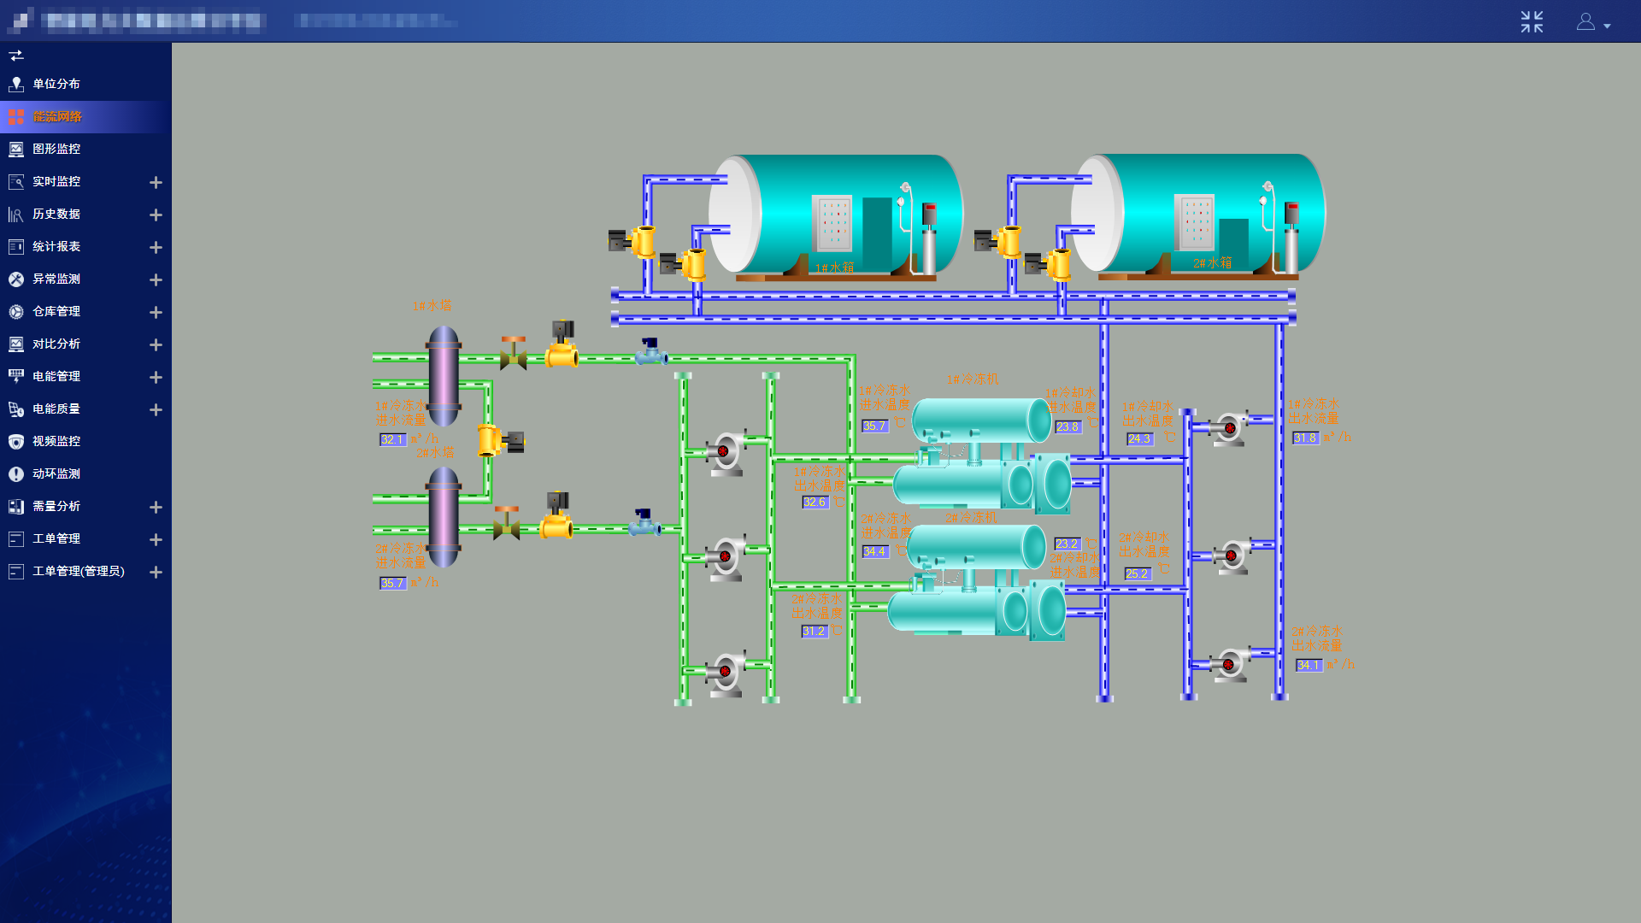Click the 视频监控 camera icon
Screen dimensions: 1641x923
click(15, 441)
